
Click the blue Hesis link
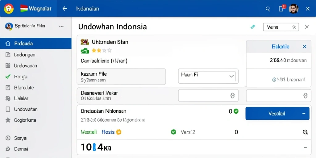pyautogui.click(x=108, y=132)
